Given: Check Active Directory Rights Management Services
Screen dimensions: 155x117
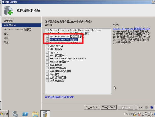Looking at the screenshot, I should pos(47,30).
